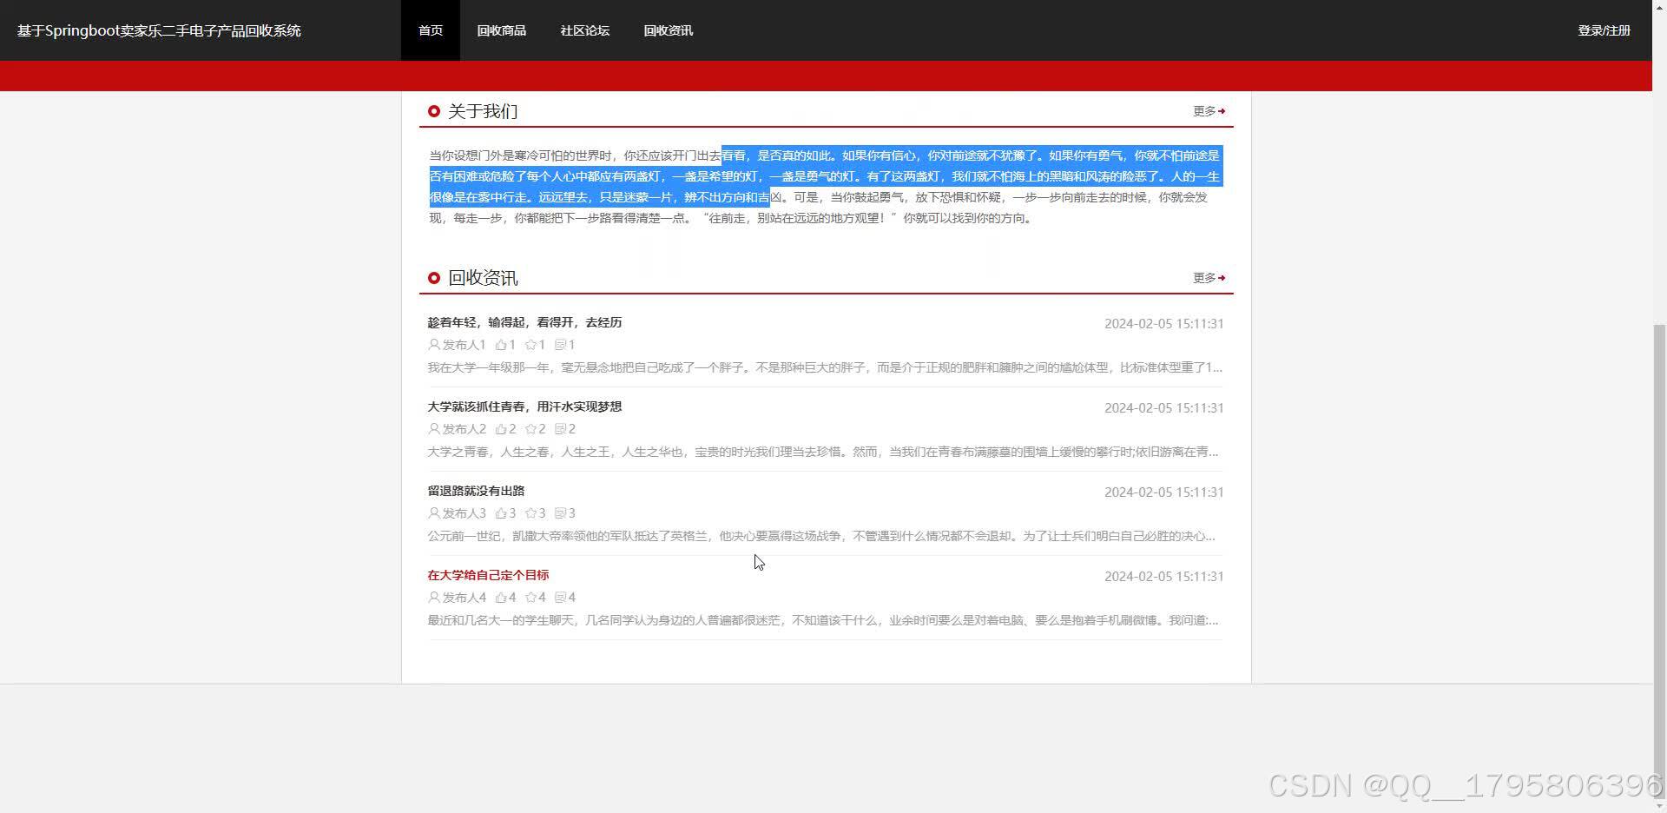Click the 回收资讯 section heading text
Image resolution: width=1667 pixels, height=813 pixels.
pos(483,278)
